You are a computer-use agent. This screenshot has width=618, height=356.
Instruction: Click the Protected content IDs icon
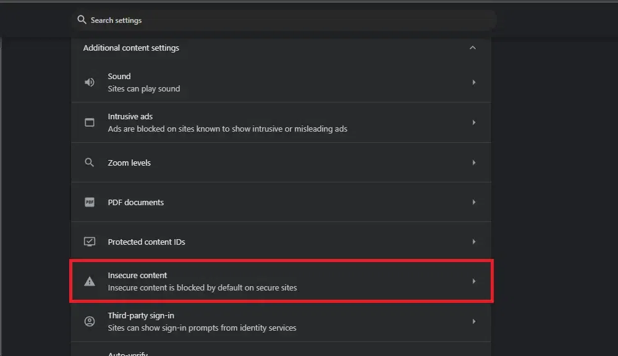pos(90,242)
